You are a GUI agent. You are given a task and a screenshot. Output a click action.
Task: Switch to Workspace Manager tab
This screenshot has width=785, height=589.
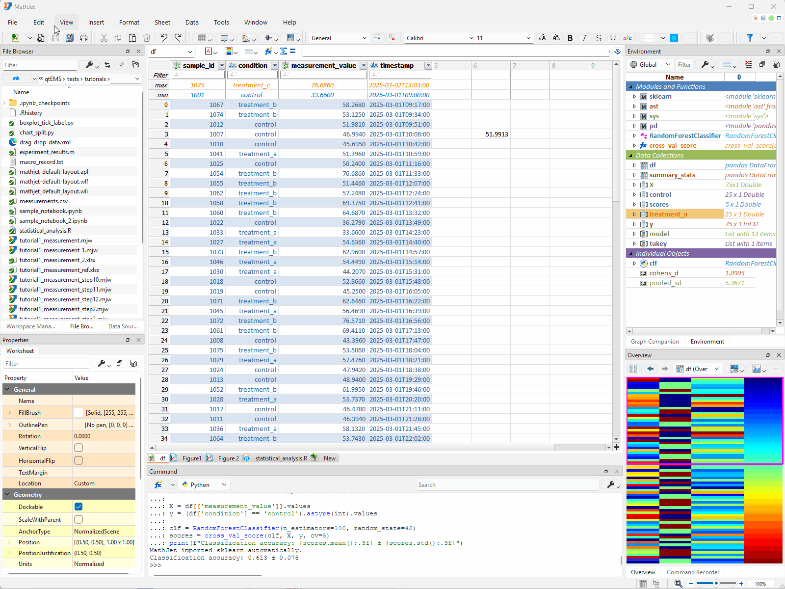(x=31, y=326)
